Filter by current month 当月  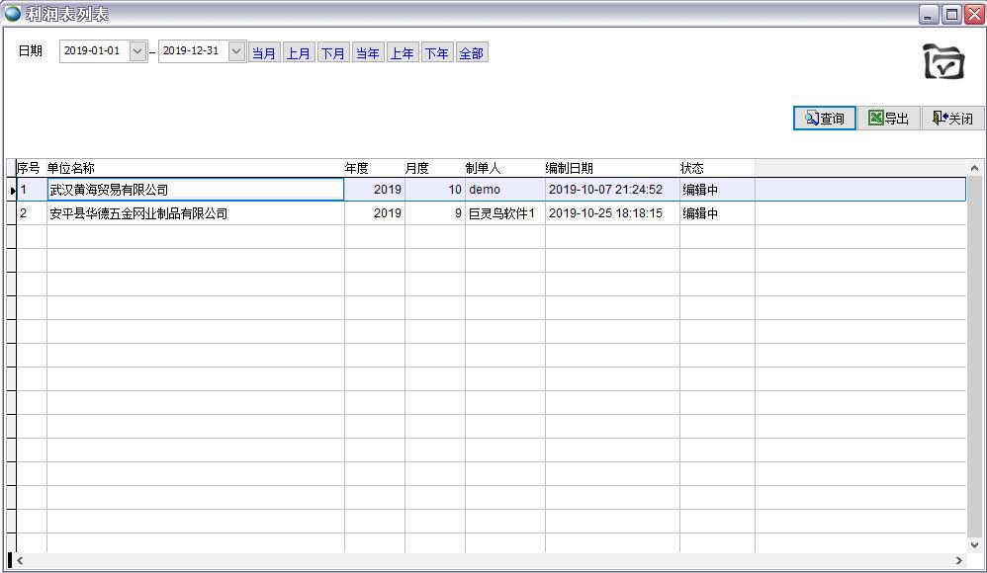coord(264,53)
